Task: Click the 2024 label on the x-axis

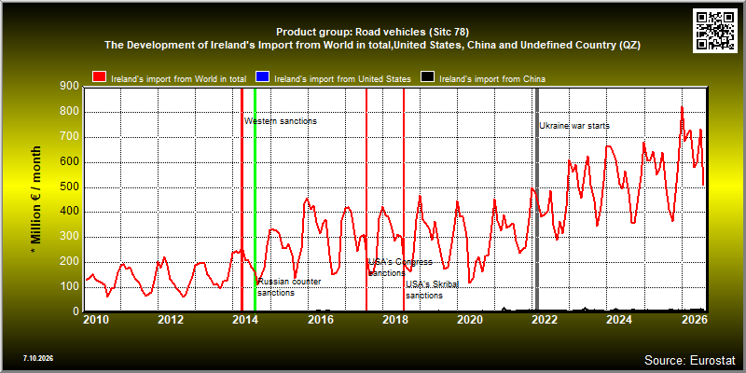Action: tap(619, 319)
